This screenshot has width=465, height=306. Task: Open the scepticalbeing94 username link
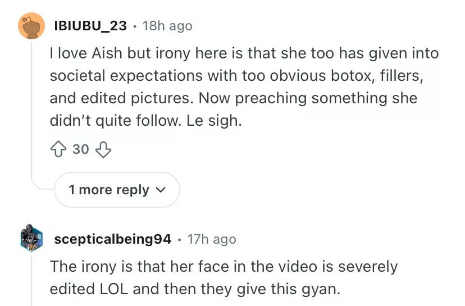[x=112, y=239]
